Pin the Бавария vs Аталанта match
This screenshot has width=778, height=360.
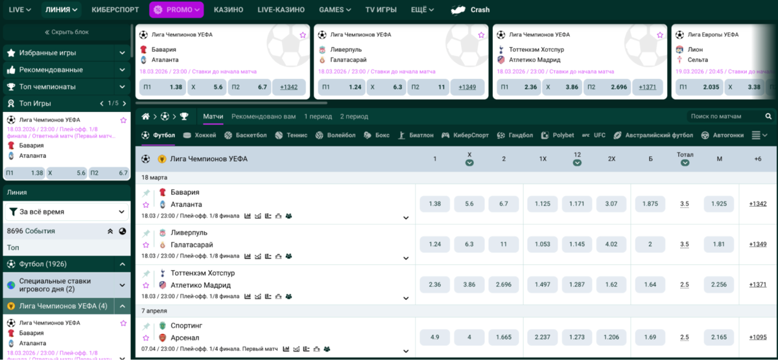tap(146, 193)
